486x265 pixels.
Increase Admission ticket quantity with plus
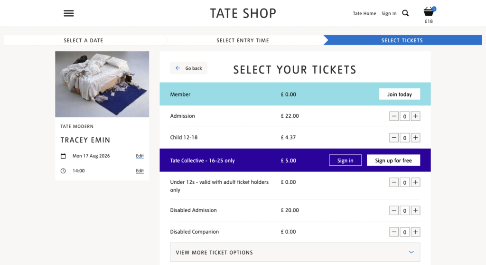[x=416, y=116]
